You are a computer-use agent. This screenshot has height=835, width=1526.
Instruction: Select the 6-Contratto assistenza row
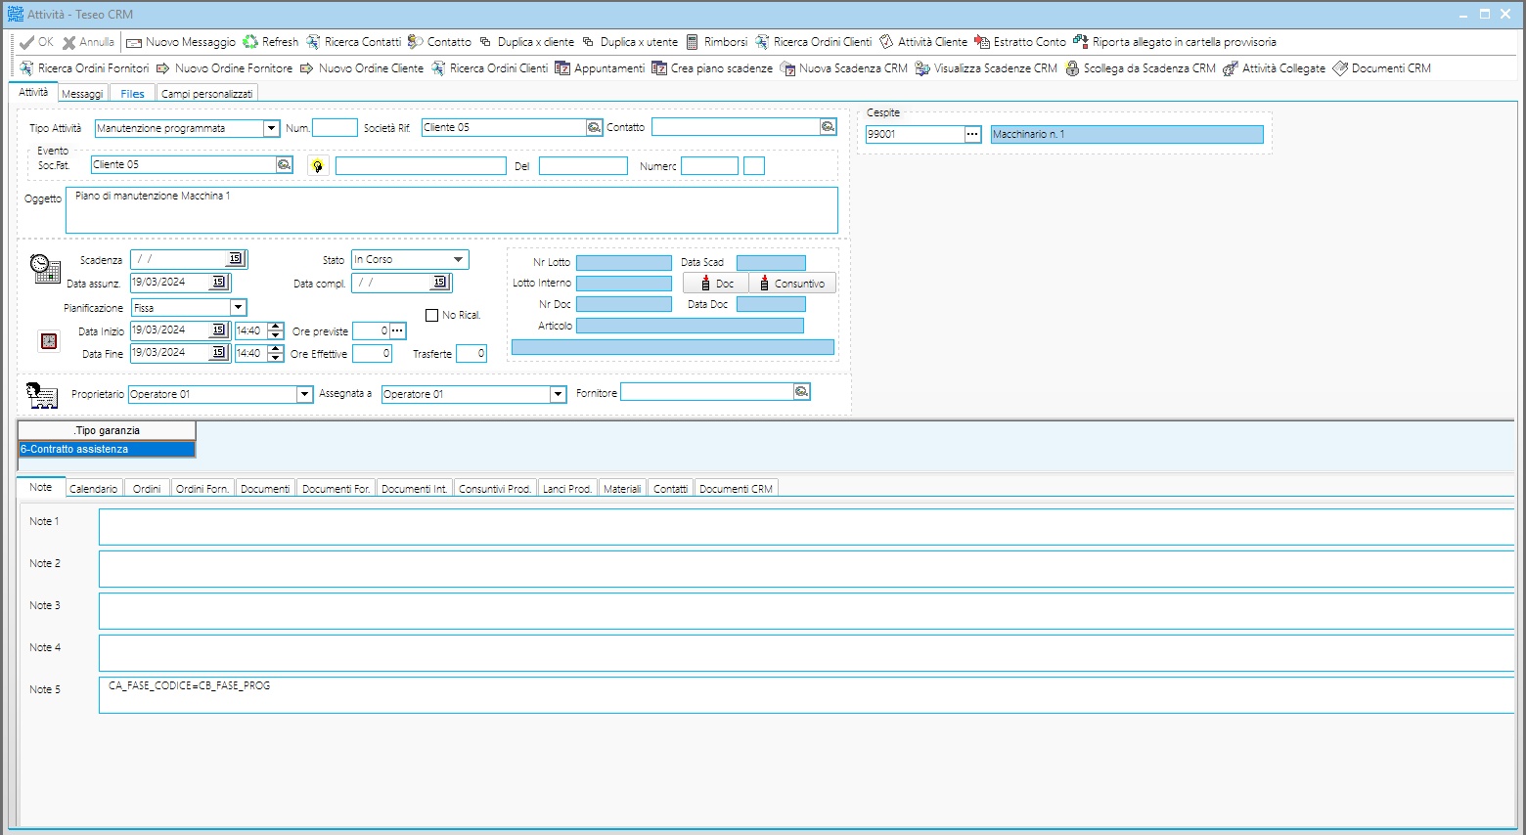click(107, 449)
